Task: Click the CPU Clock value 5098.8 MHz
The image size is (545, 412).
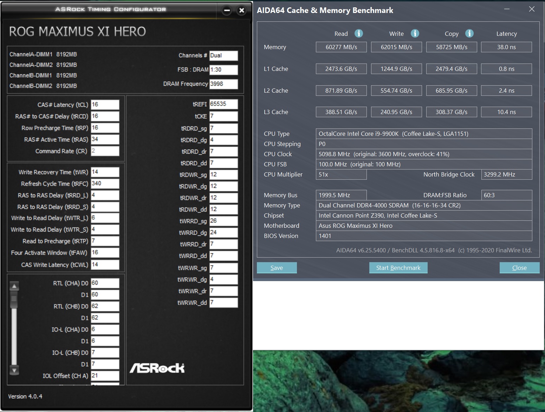Action: click(x=424, y=154)
